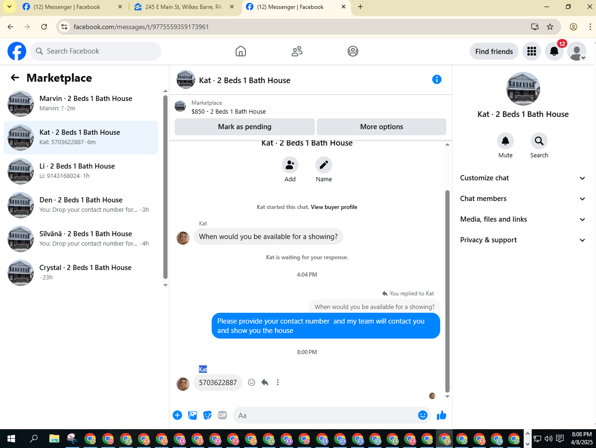
Task: Click More options button
Action: [382, 127]
